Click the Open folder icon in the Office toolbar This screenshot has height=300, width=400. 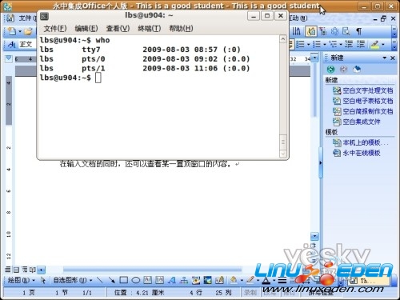click(x=28, y=31)
